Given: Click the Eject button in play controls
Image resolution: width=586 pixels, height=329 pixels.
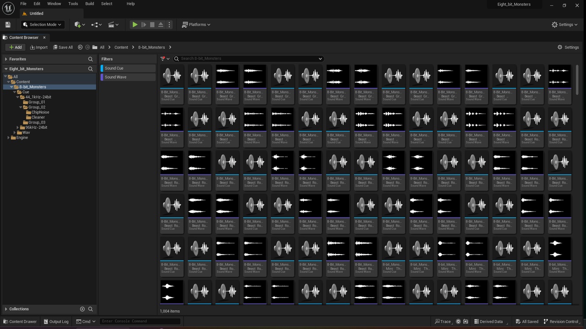Looking at the screenshot, I should pyautogui.click(x=161, y=25).
